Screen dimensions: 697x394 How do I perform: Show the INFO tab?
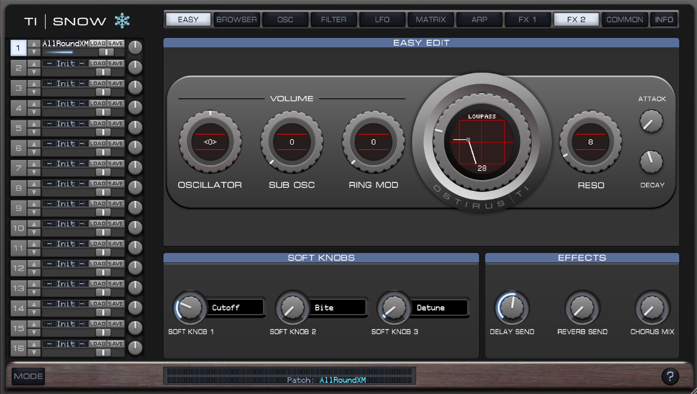point(664,20)
